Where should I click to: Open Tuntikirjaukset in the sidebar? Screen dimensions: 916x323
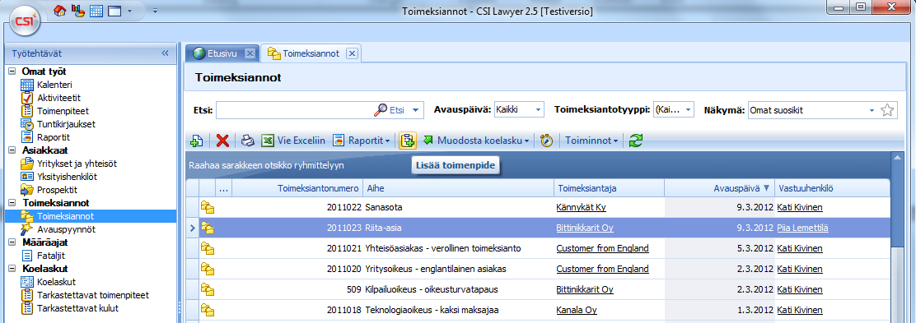click(x=65, y=124)
